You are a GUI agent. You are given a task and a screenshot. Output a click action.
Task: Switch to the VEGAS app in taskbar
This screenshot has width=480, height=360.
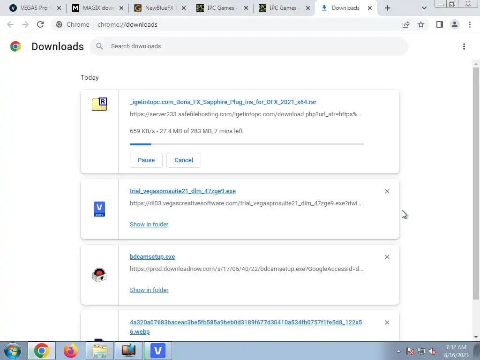(158, 351)
